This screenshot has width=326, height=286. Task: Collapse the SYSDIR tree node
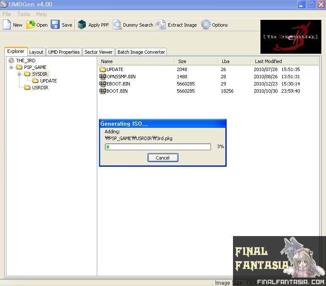click(19, 74)
